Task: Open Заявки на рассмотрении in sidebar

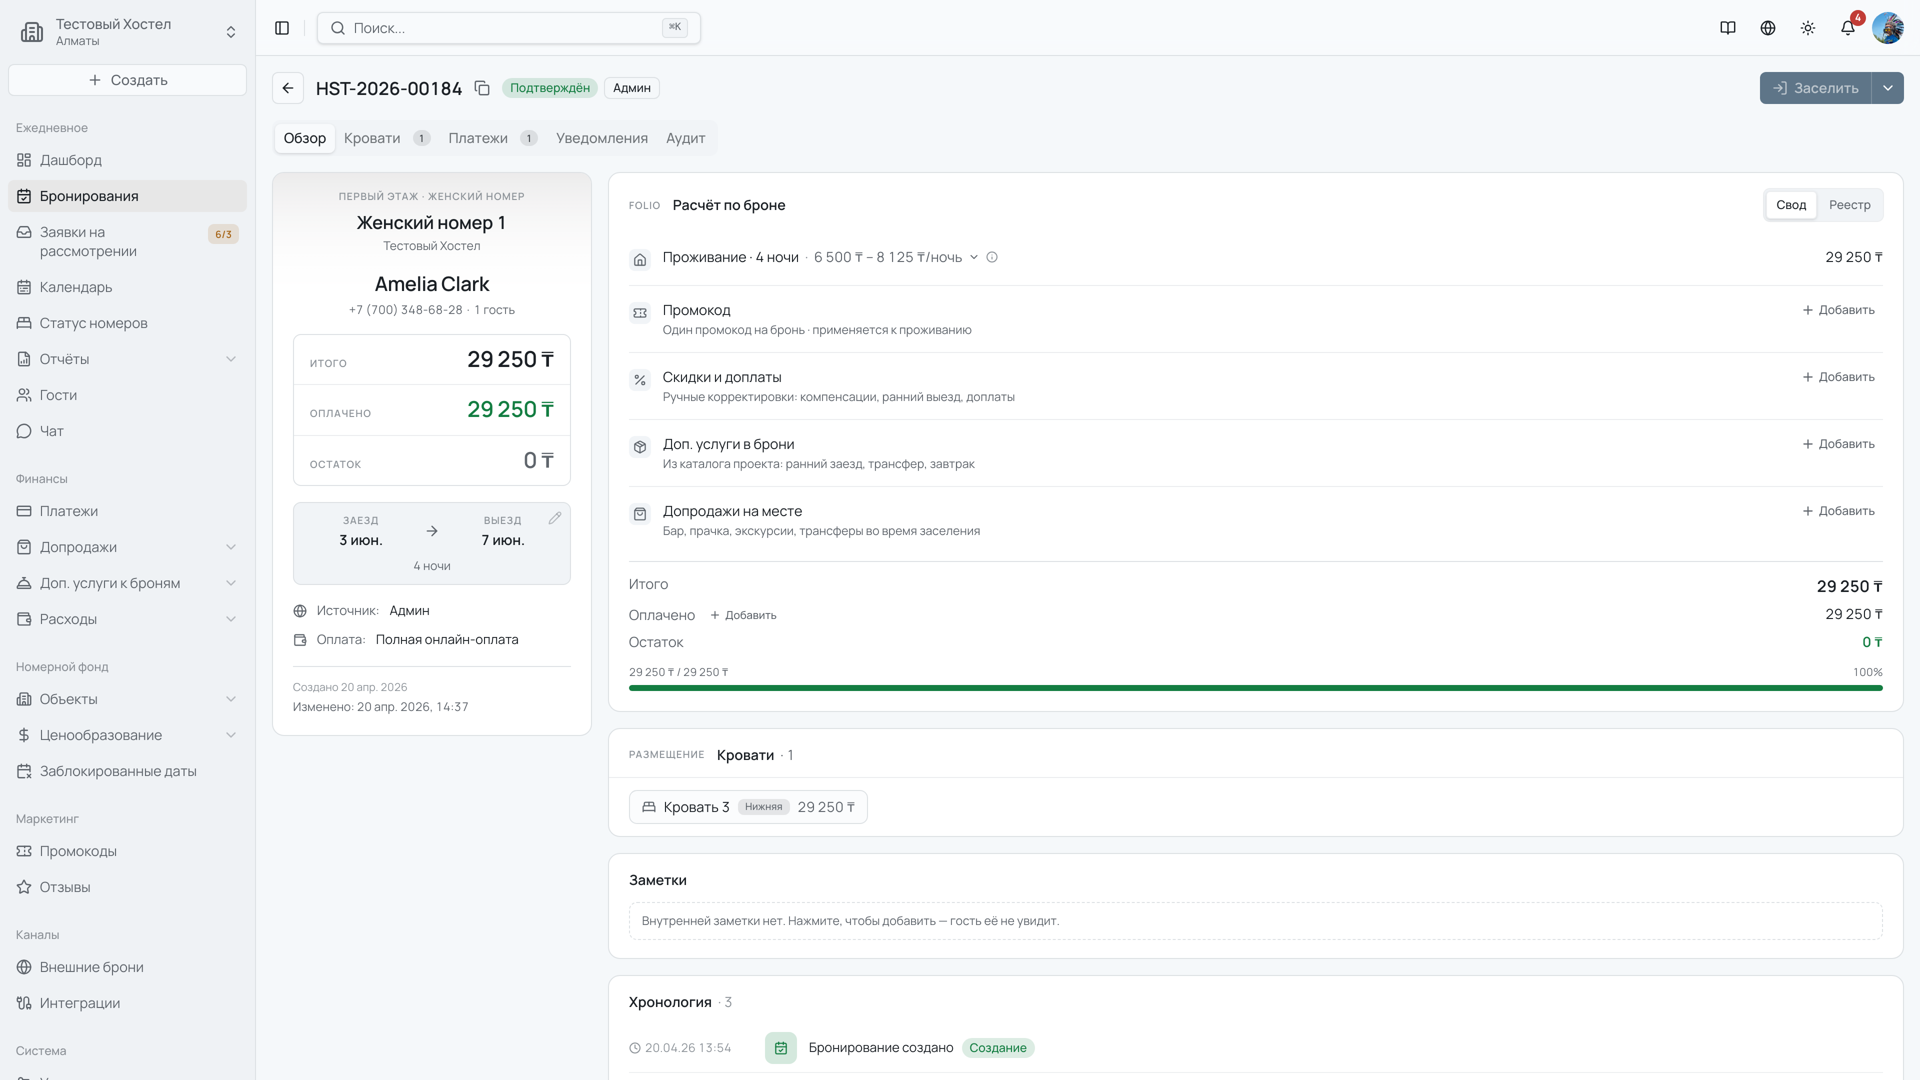Action: click(127, 241)
